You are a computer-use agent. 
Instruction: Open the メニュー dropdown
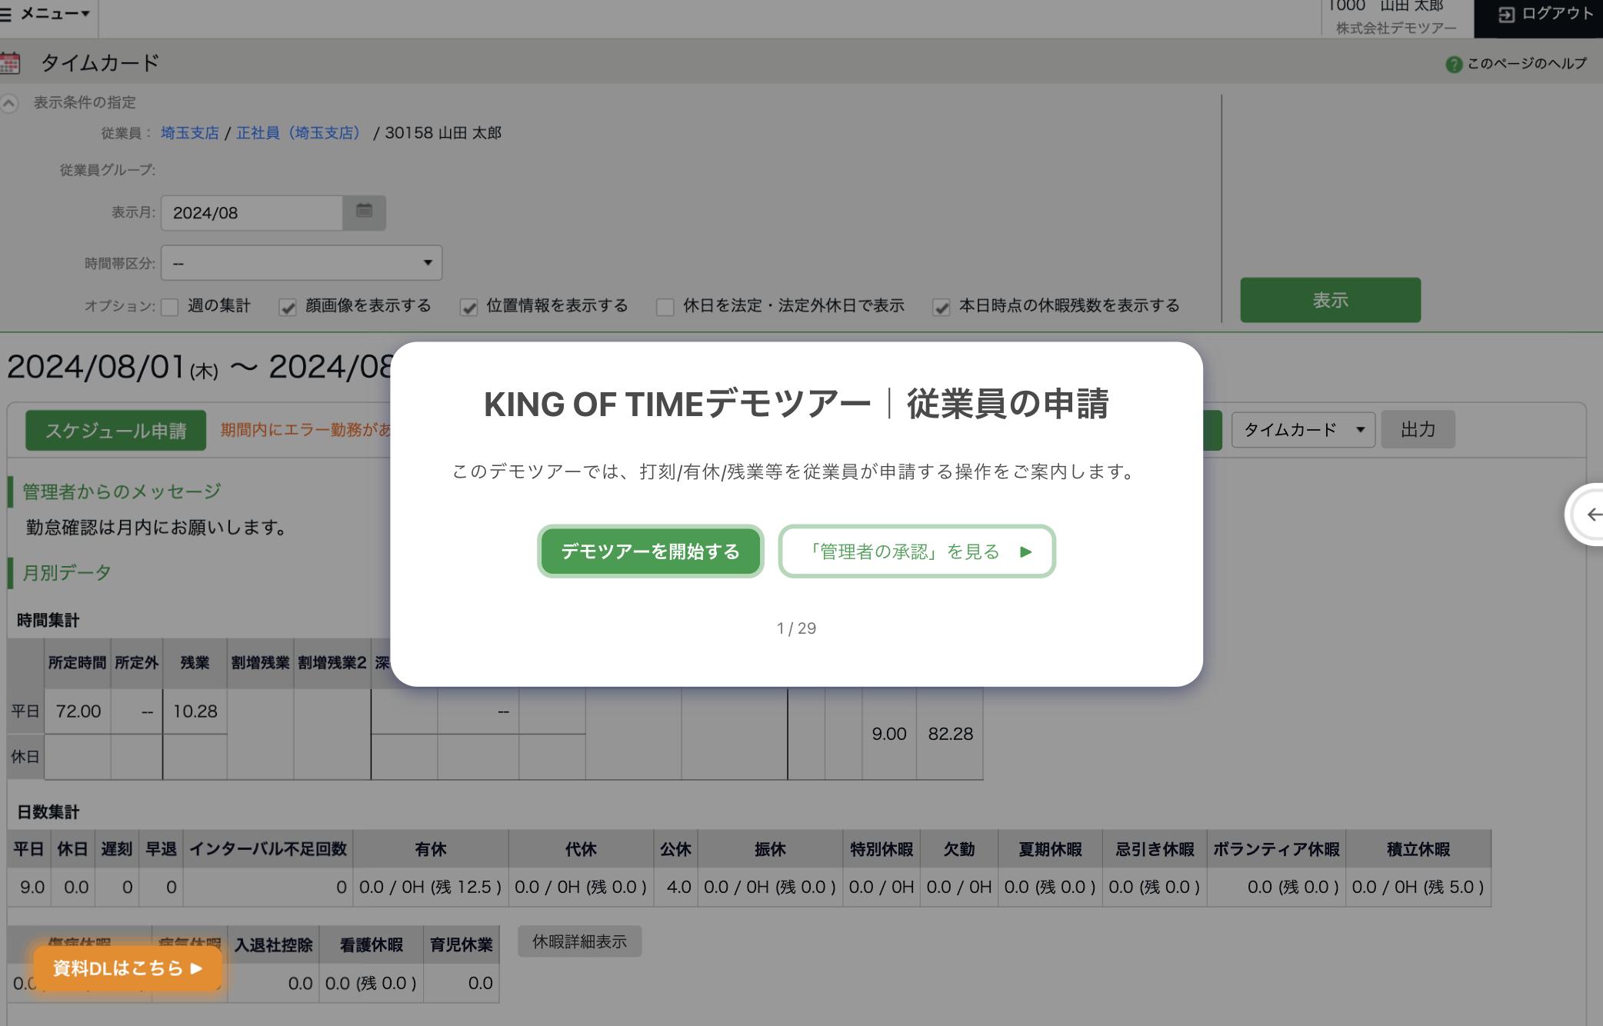55,13
